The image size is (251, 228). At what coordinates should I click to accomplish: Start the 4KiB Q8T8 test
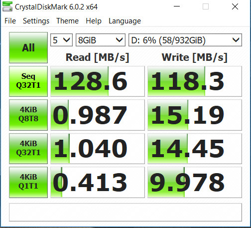coord(28,115)
